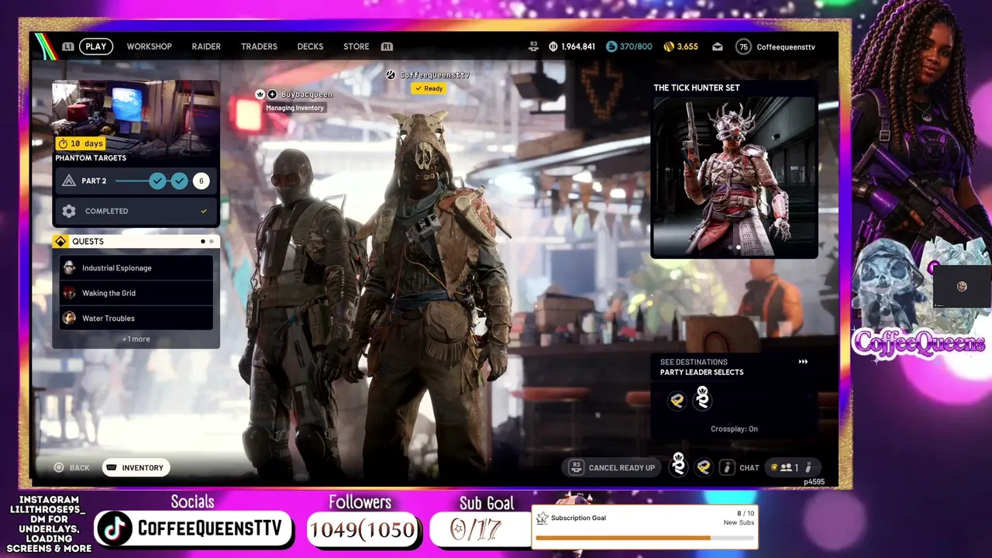Click the QUESTS diamond icon
992x558 pixels.
click(x=60, y=241)
